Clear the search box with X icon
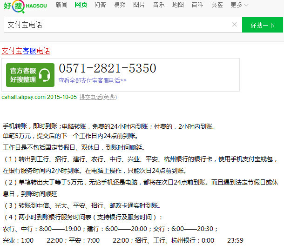 click(234, 25)
